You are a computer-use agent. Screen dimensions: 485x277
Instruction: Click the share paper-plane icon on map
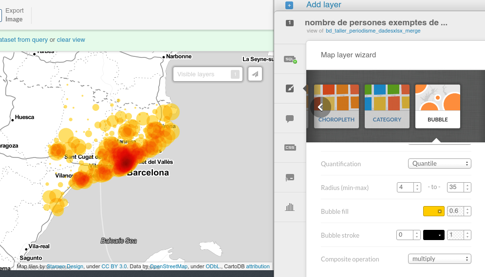click(x=255, y=74)
